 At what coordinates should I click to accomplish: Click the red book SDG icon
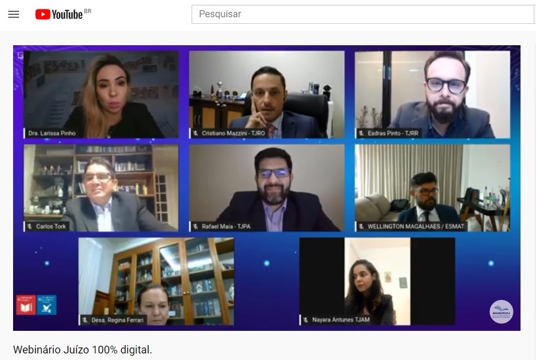(x=26, y=305)
